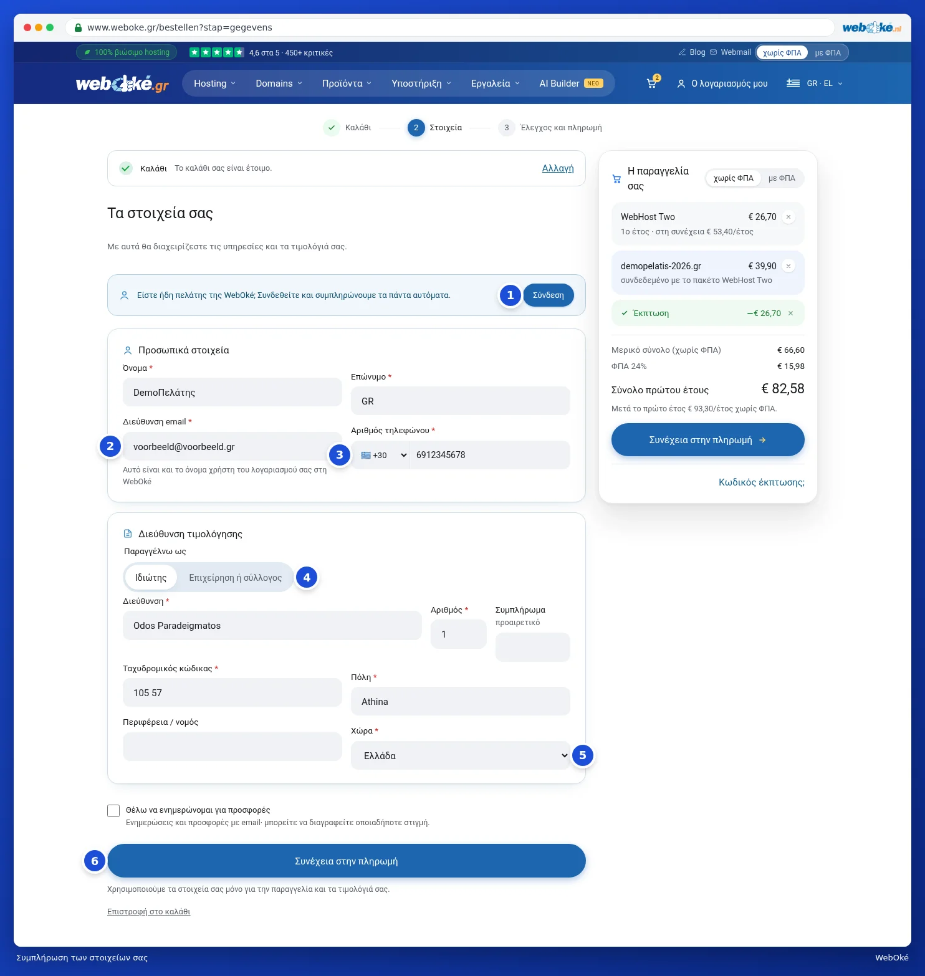Expand the Εργαλεία menu

click(x=496, y=84)
